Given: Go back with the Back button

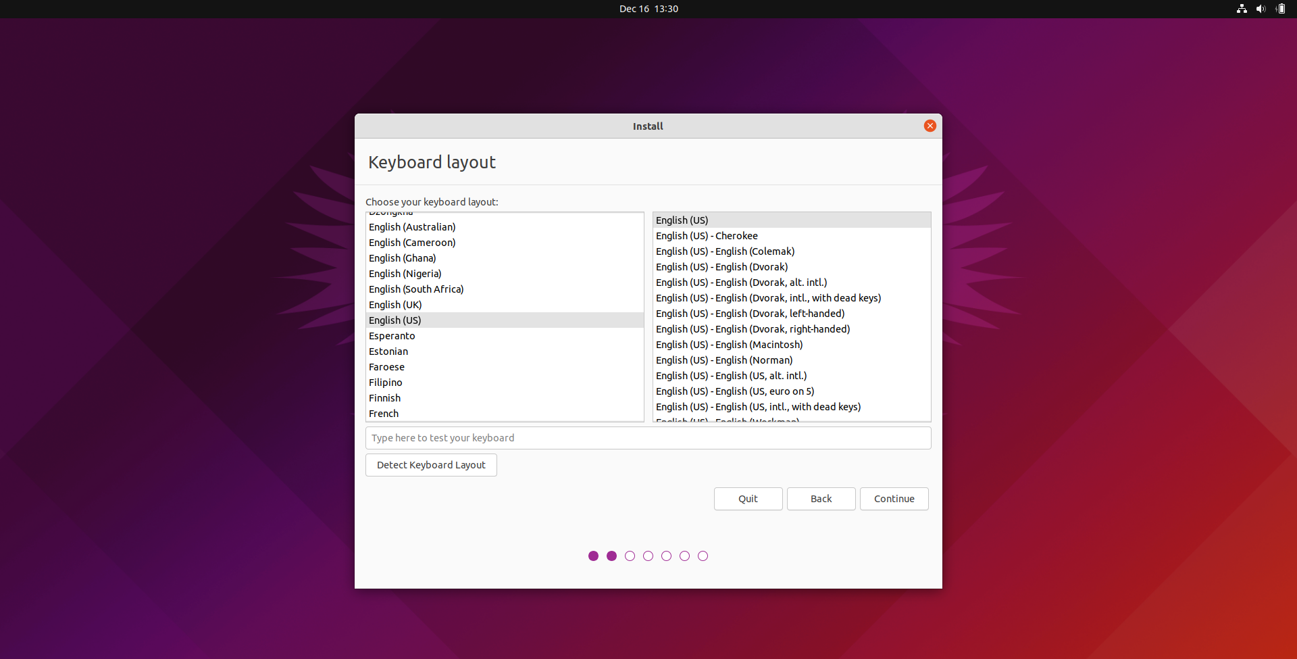Looking at the screenshot, I should [x=821, y=499].
